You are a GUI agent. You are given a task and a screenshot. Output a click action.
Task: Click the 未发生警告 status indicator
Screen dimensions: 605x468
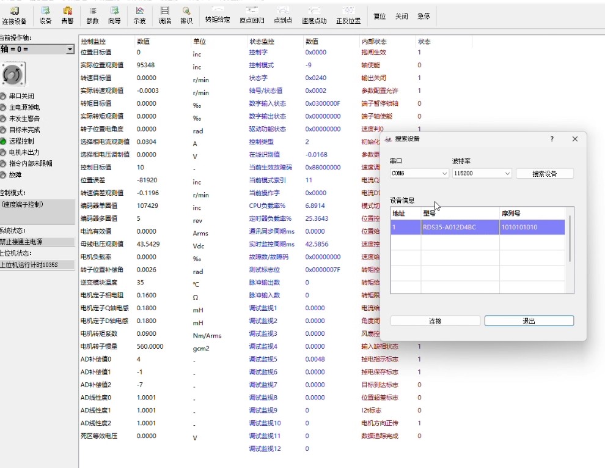pos(20,119)
